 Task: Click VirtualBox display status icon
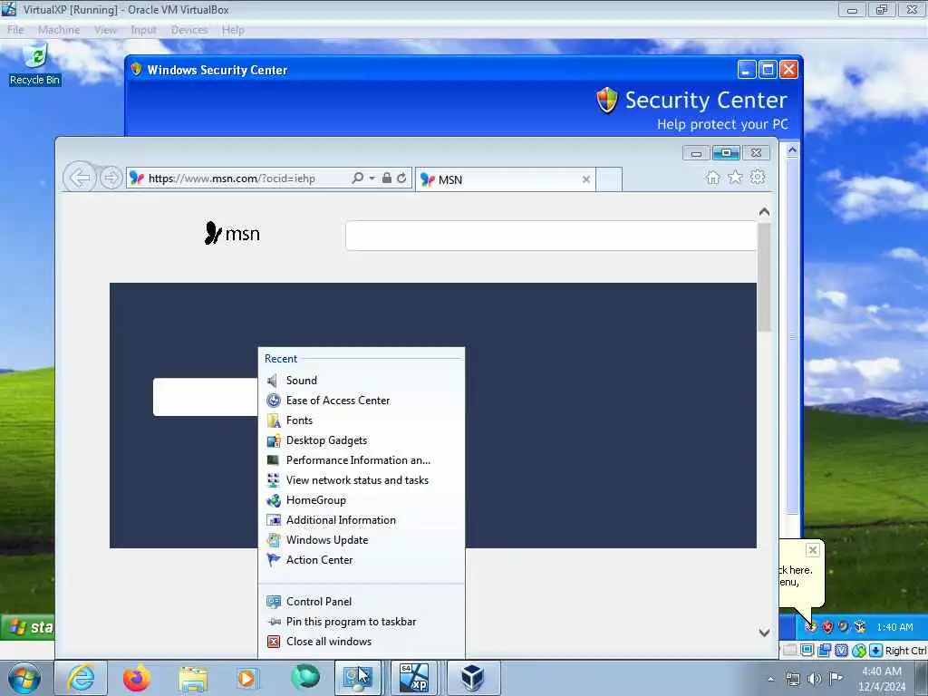pos(807,651)
